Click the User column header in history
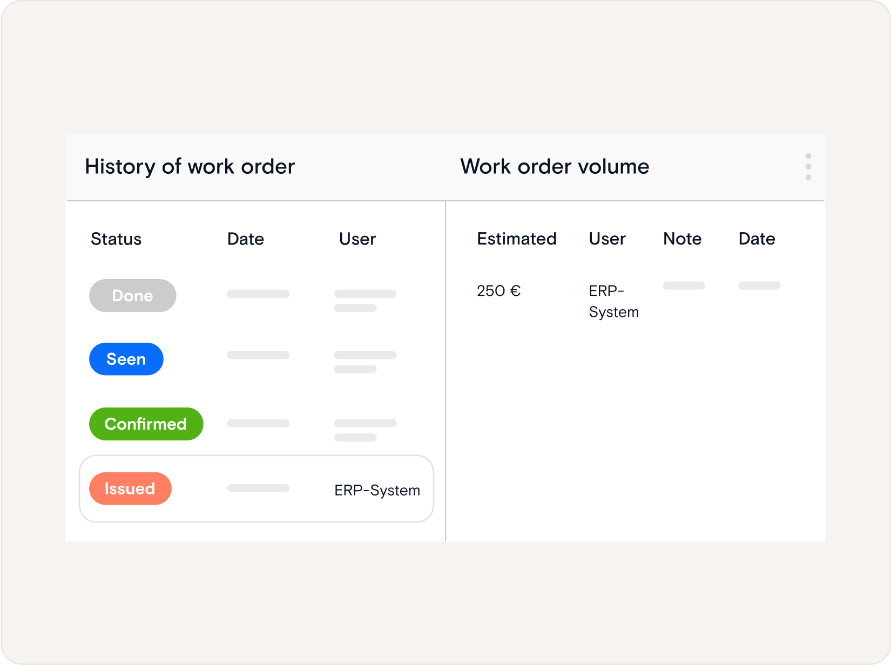891x665 pixels. coord(357,239)
